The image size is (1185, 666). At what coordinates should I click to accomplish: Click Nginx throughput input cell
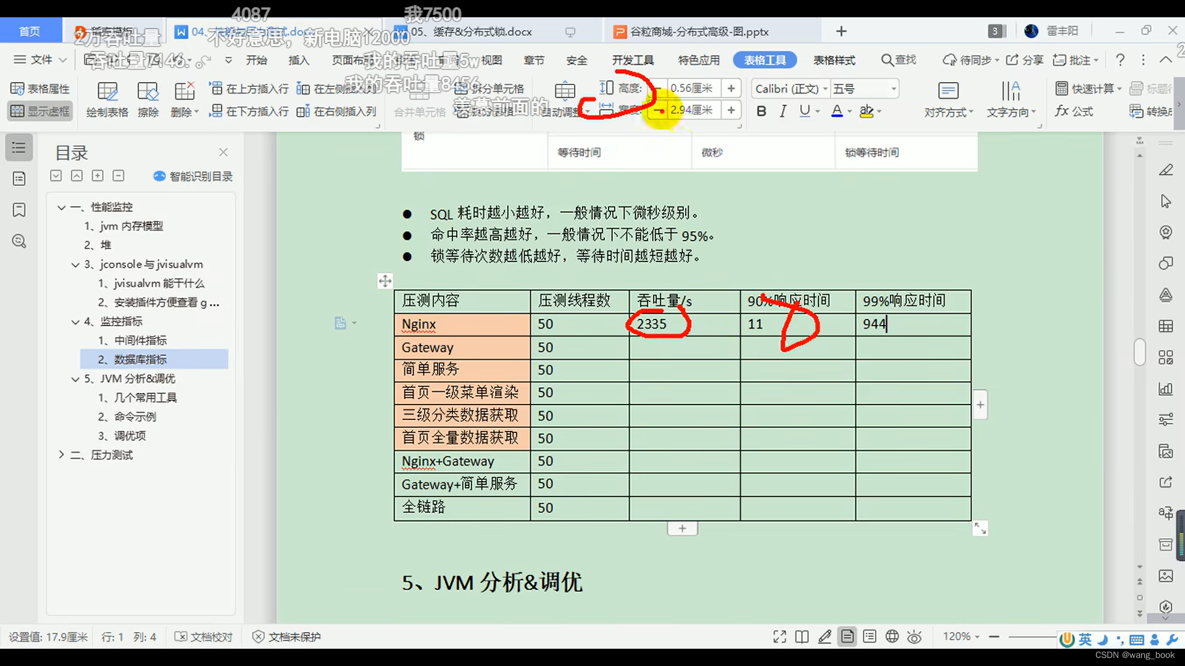coord(683,324)
